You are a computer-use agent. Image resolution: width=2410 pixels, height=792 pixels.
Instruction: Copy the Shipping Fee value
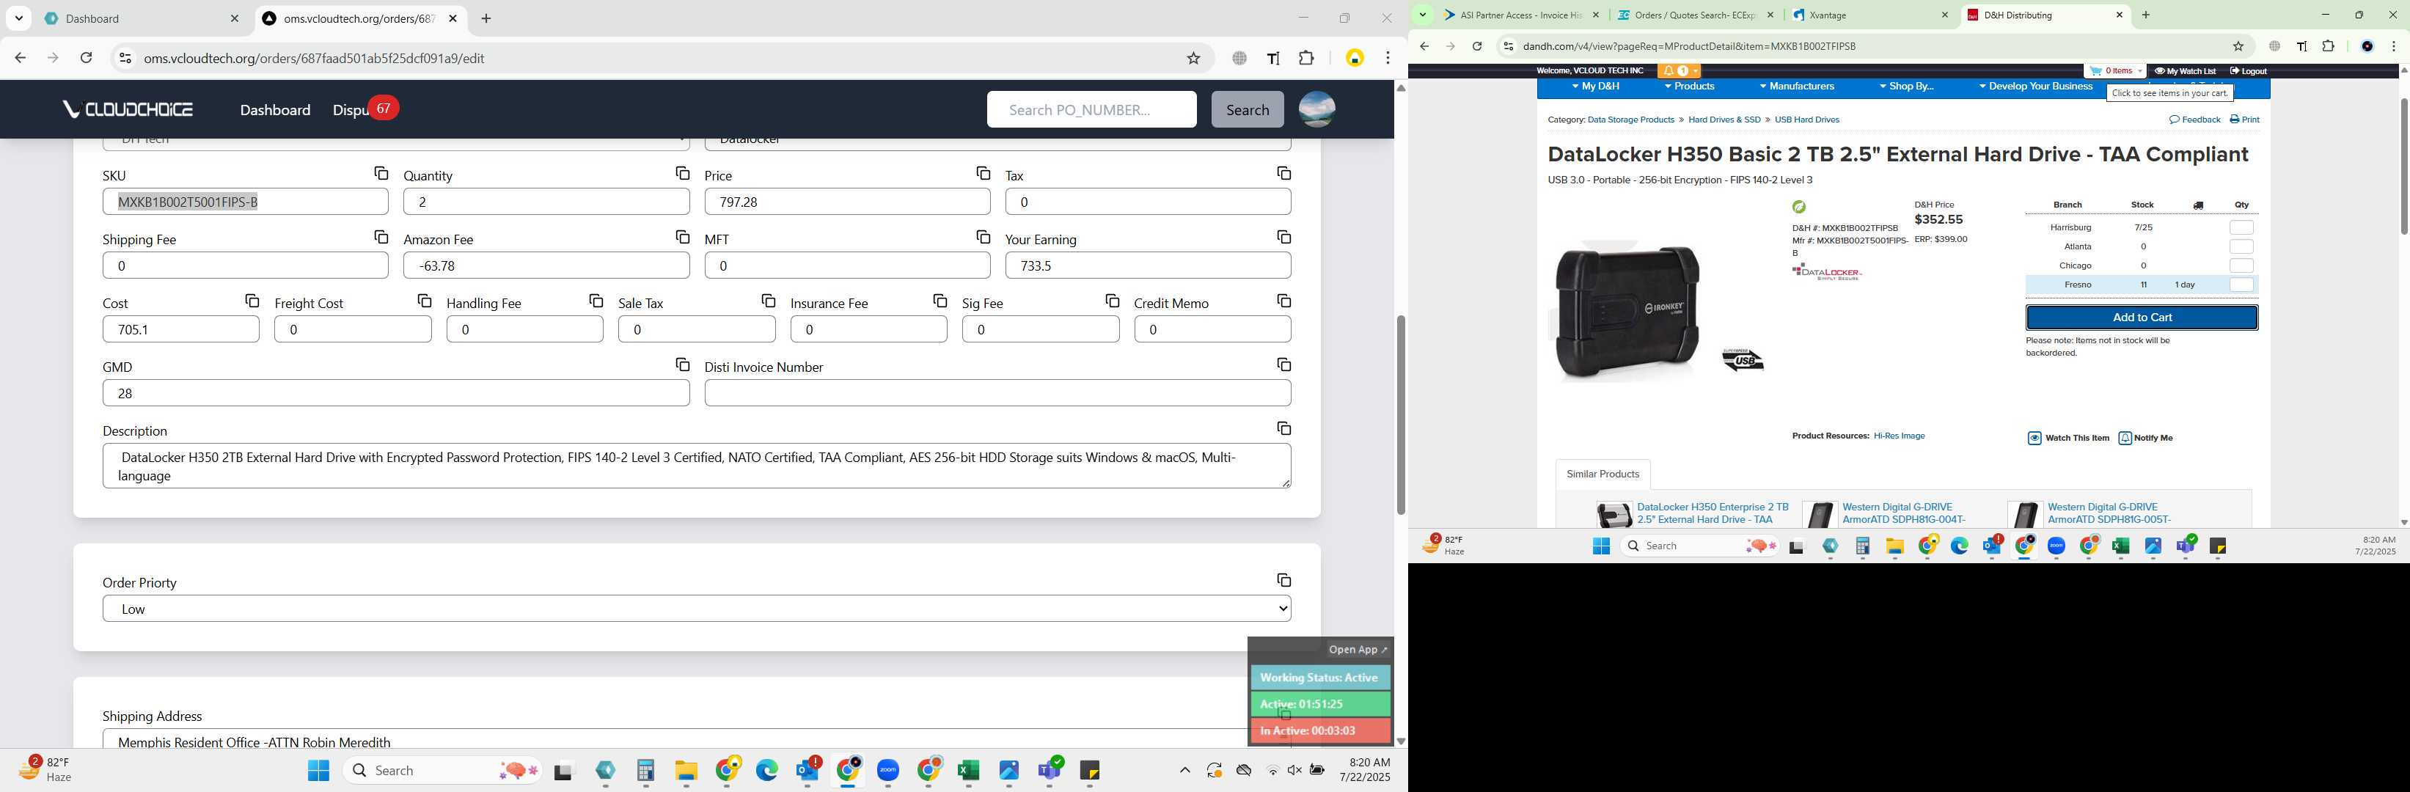click(x=381, y=238)
